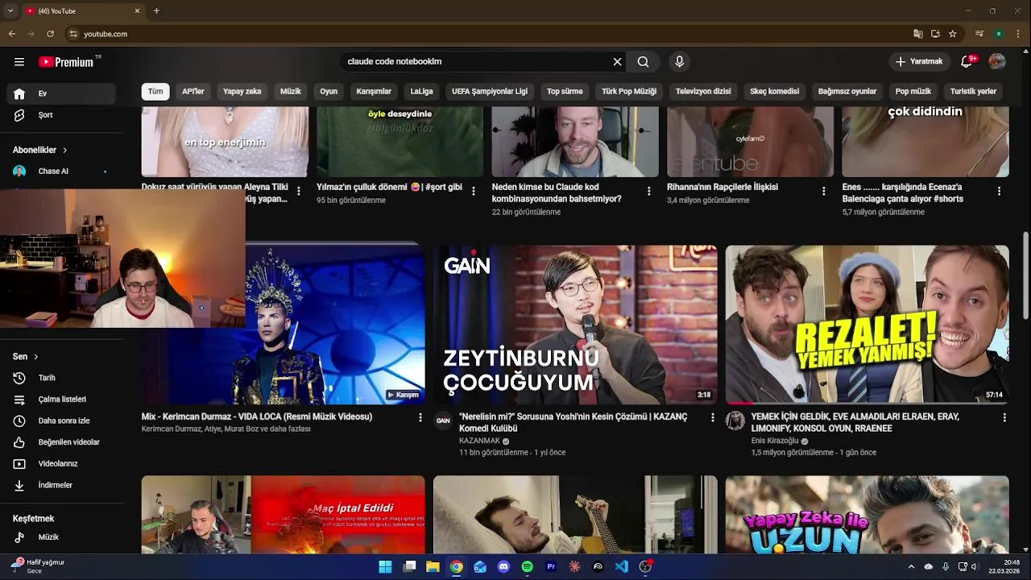Screen dimensions: 1031x580
Task: Open Müzik under Keşfetmek
Action: click(63, 537)
